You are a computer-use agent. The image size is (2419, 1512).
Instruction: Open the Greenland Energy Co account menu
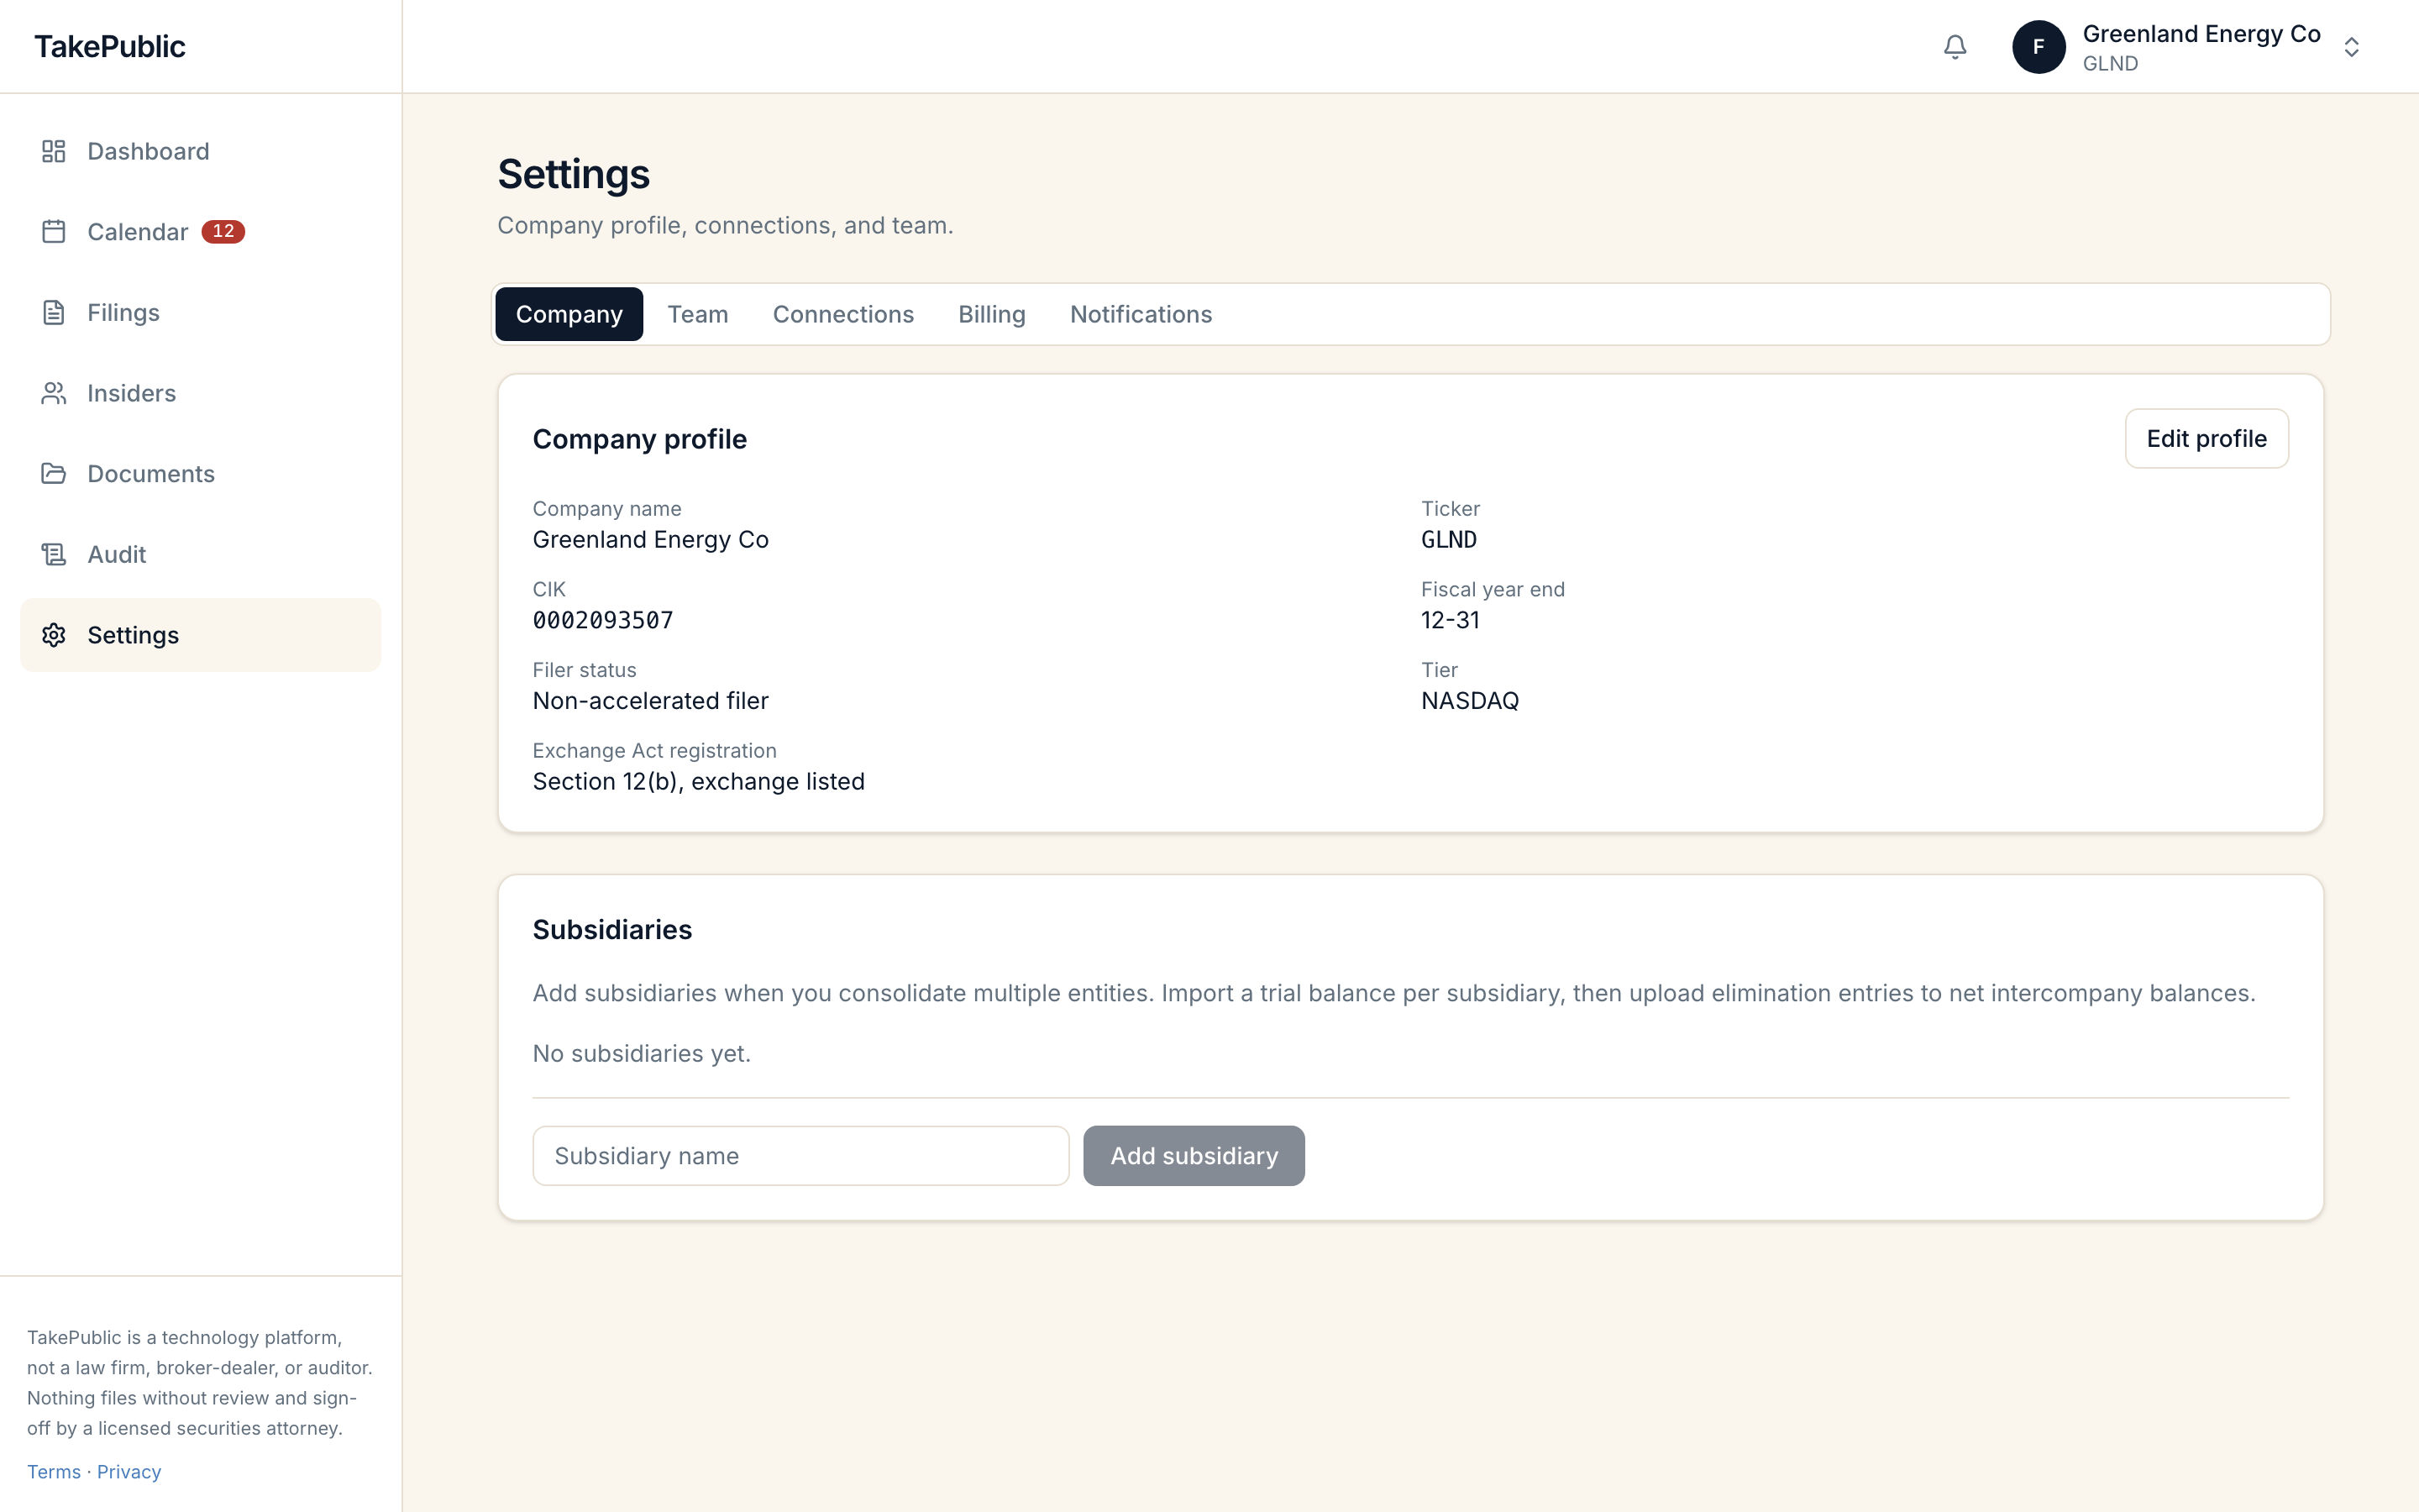coord(2188,47)
